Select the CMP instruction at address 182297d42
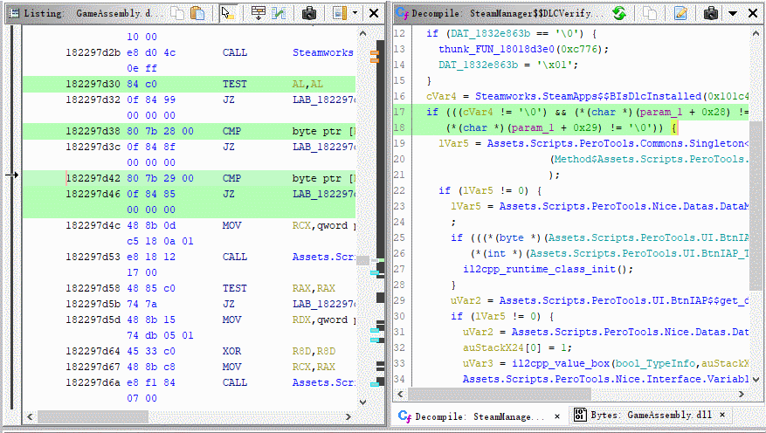Viewport: 766px width, 433px height. [231, 178]
